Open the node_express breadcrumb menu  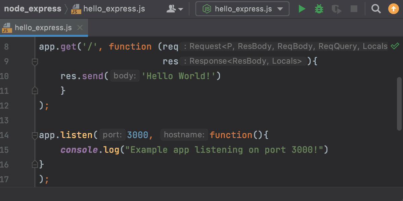(32, 9)
